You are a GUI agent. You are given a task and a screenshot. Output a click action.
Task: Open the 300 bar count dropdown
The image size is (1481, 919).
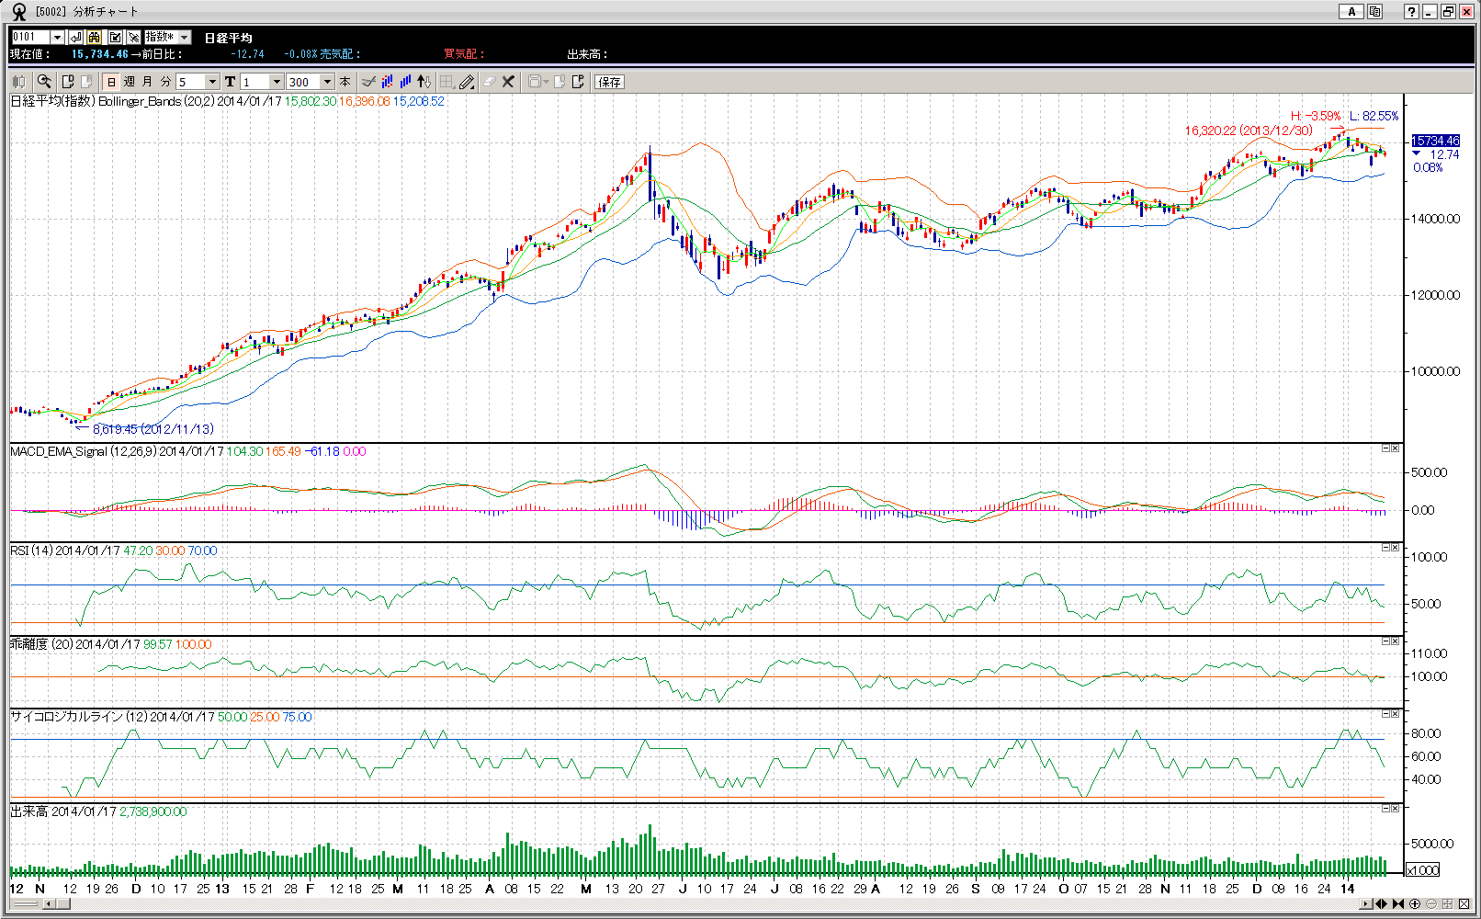click(x=327, y=82)
